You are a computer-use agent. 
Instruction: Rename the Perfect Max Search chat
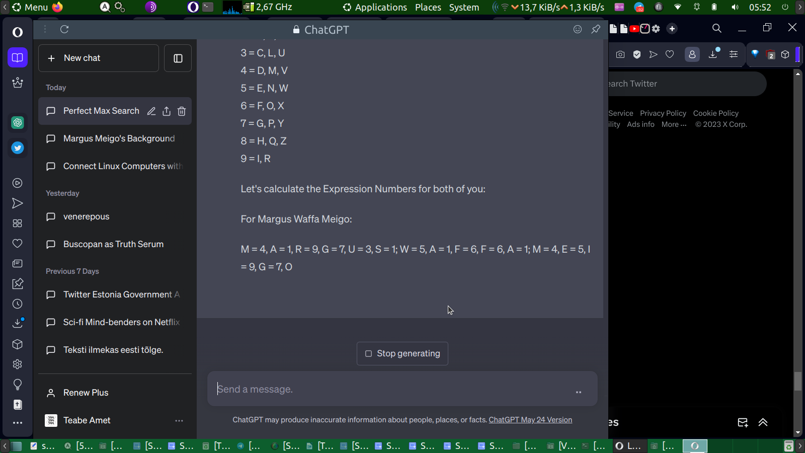pos(151,111)
